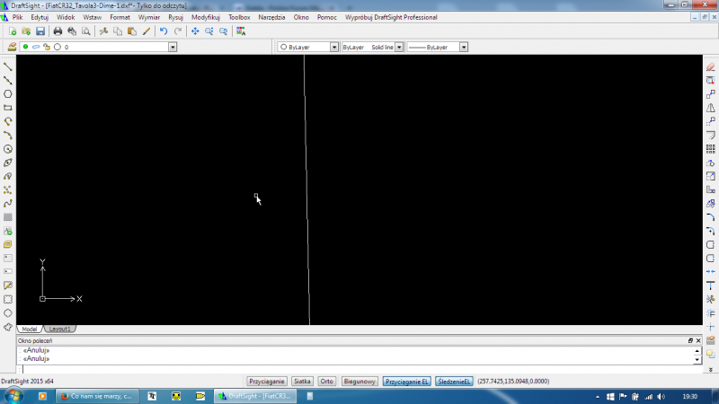Click the Hatch tool icon

[x=8, y=217]
